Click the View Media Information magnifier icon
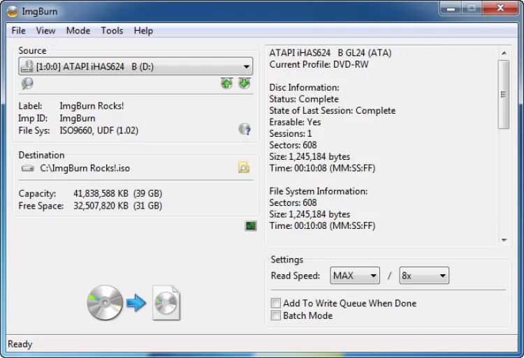 pos(27,84)
